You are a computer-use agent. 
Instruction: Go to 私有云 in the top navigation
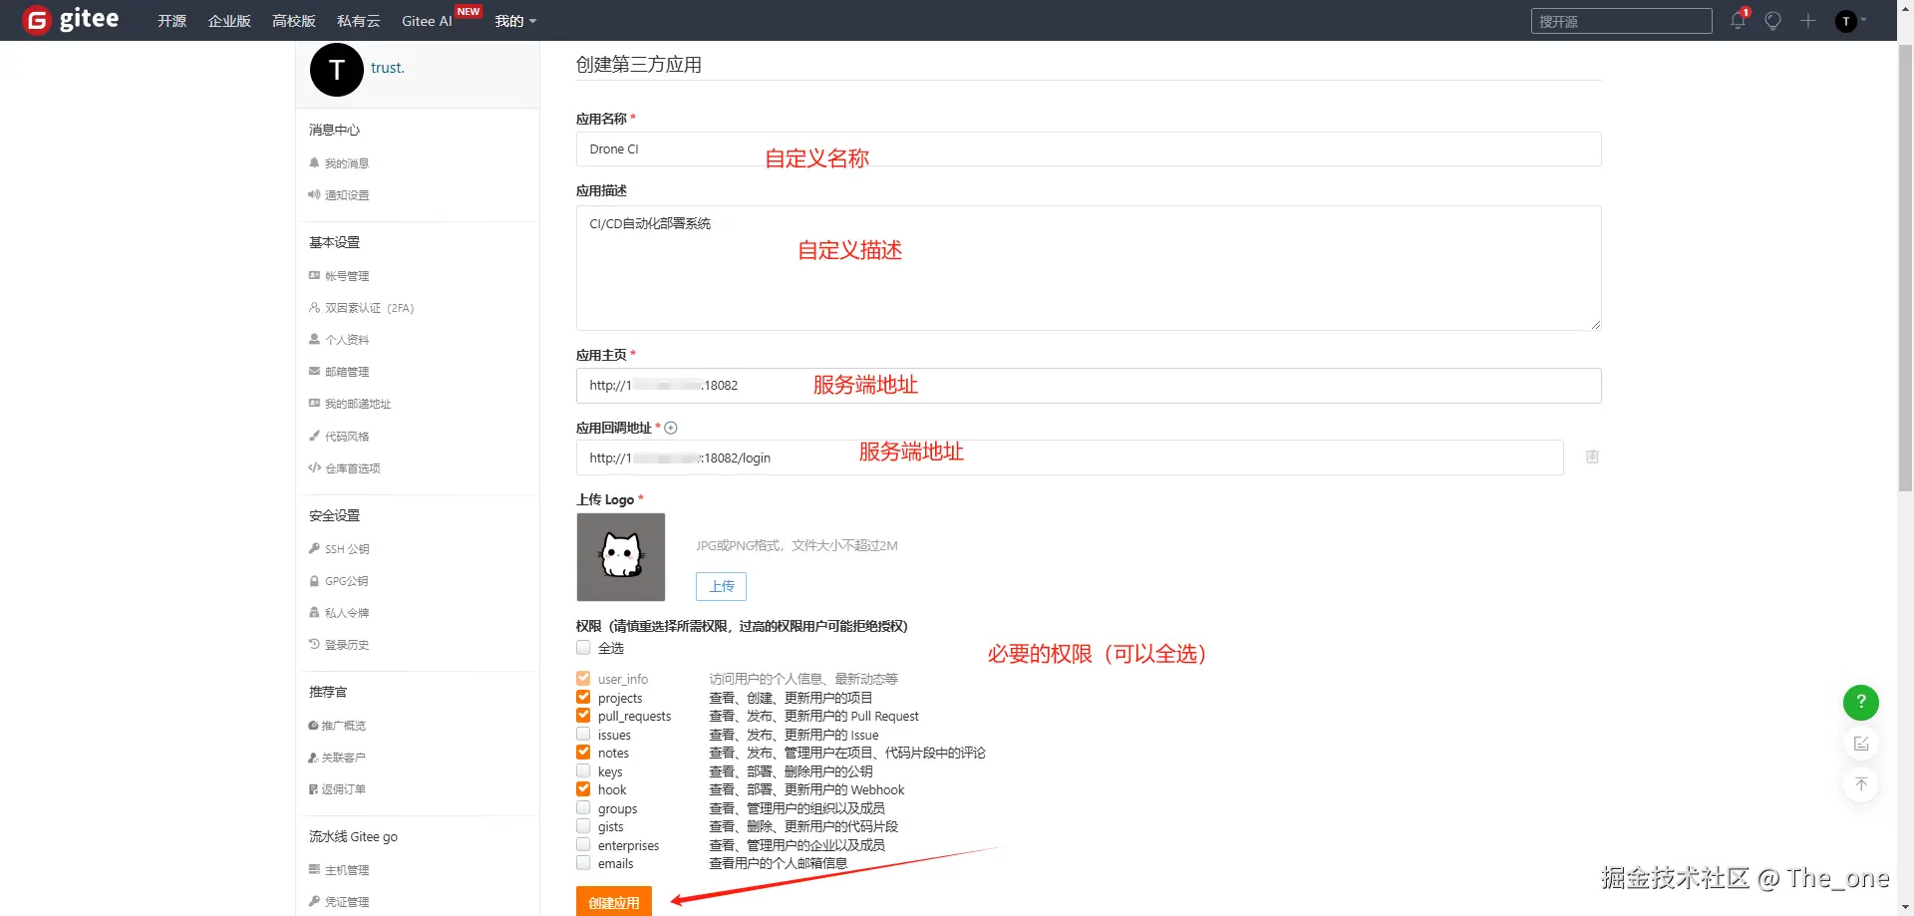tap(359, 21)
